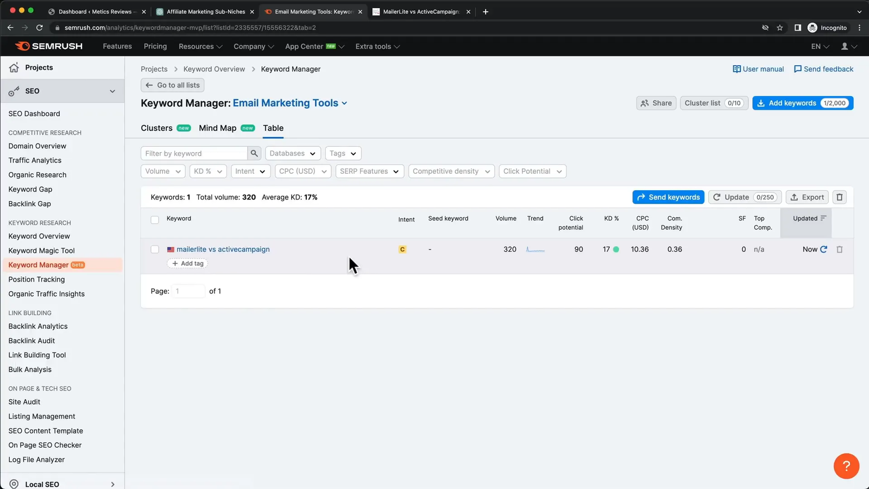Open the SERP Features dropdown

tap(370, 171)
